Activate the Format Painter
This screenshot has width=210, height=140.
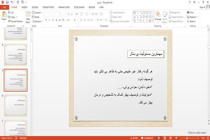point(15,21)
